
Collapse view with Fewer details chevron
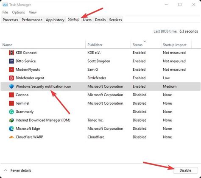click(x=6, y=170)
